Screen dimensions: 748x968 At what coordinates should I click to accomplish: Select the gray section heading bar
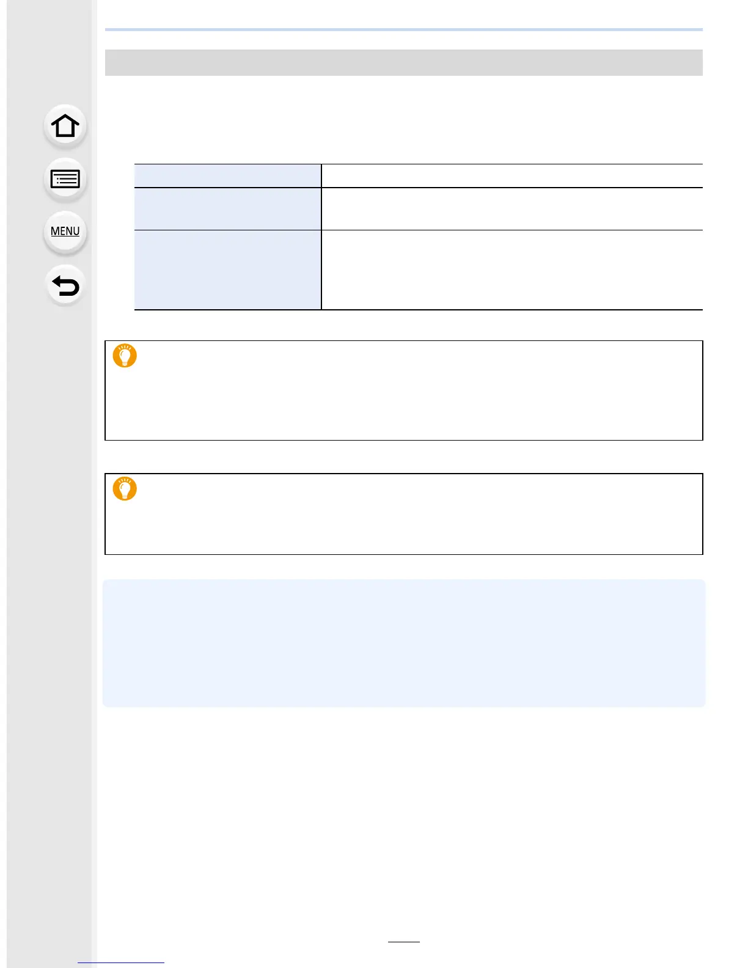pos(404,62)
